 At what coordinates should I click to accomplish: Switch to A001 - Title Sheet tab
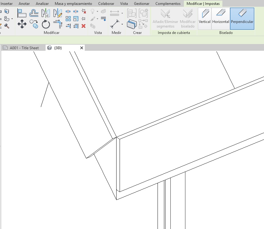point(24,48)
